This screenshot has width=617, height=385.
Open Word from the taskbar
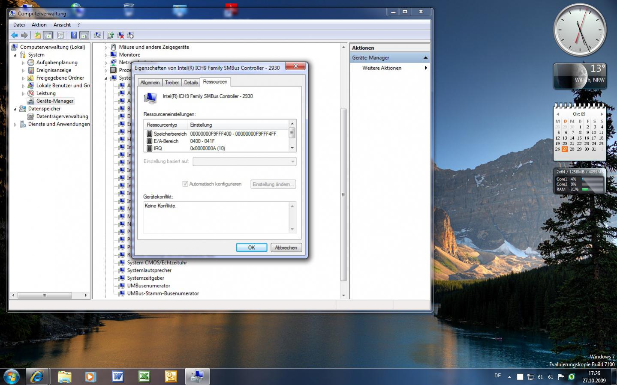pyautogui.click(x=117, y=376)
